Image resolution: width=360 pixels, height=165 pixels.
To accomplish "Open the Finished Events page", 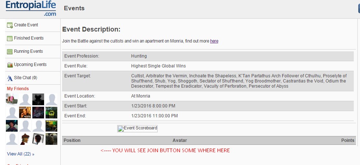I will coord(29,38).
